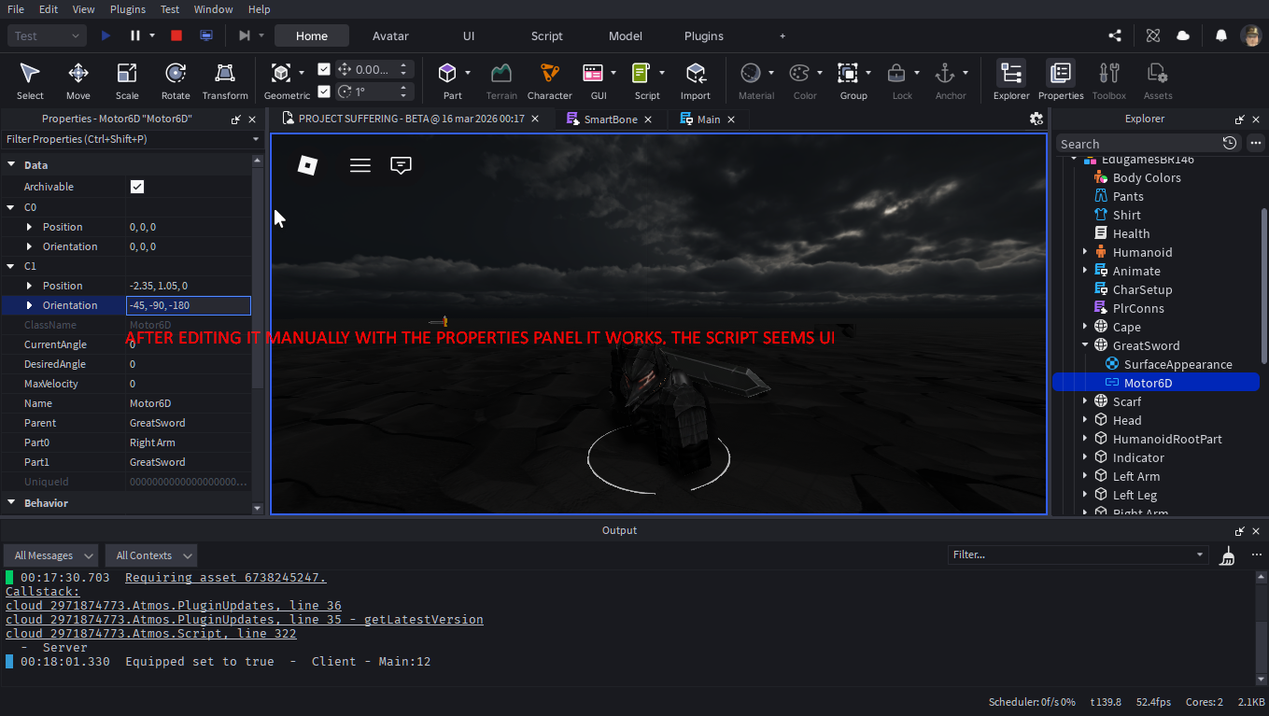Collapse the C0 property group
The width and height of the screenshot is (1269, 716).
click(11, 207)
